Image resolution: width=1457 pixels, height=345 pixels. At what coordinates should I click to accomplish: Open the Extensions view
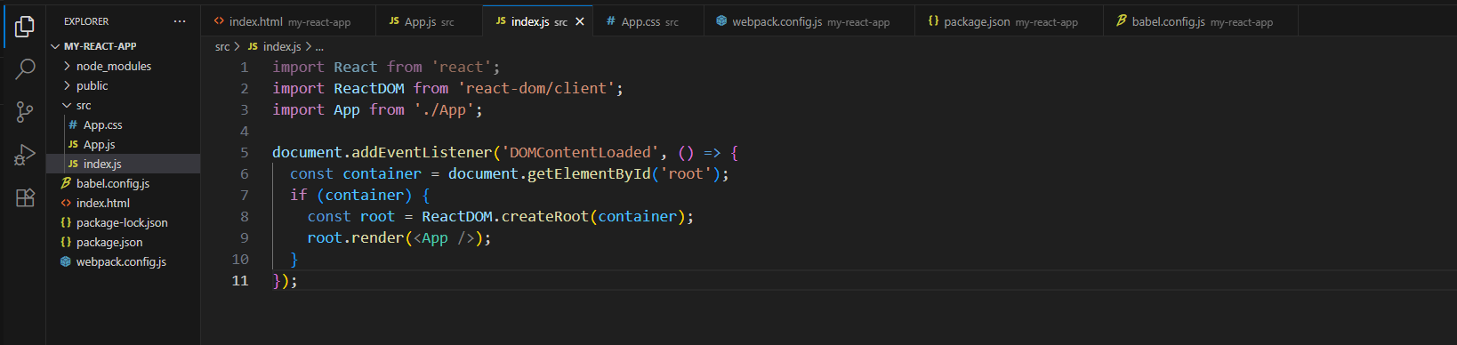coord(25,198)
